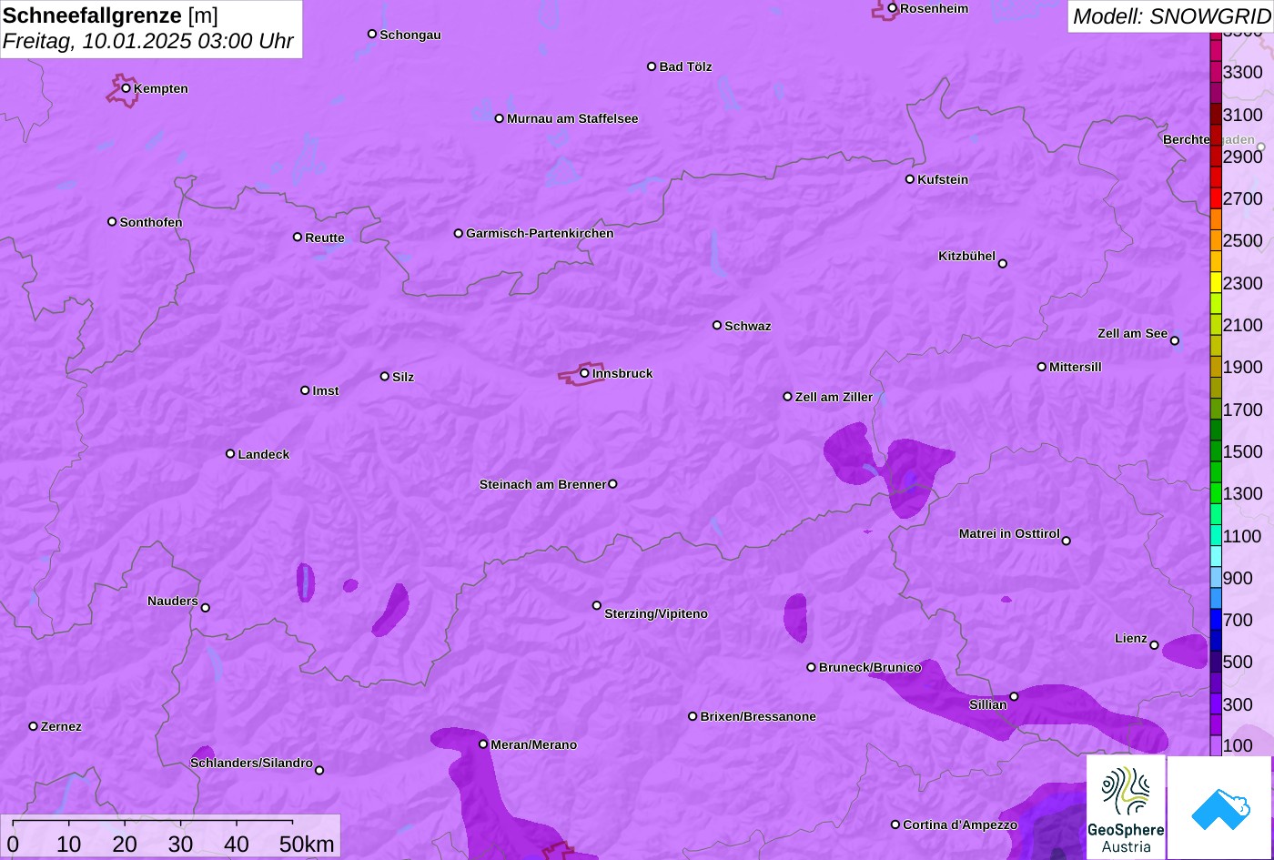Select the Bad Tölz label
Screen dimensions: 1274x860
[x=685, y=66]
